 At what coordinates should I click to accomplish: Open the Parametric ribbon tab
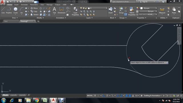point(34,5)
